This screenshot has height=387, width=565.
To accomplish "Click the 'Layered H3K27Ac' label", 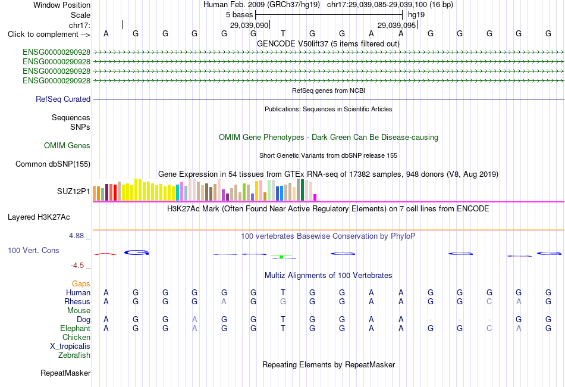I will (x=39, y=217).
